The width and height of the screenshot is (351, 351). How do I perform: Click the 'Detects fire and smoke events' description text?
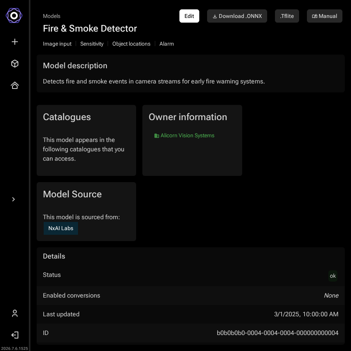point(154,81)
